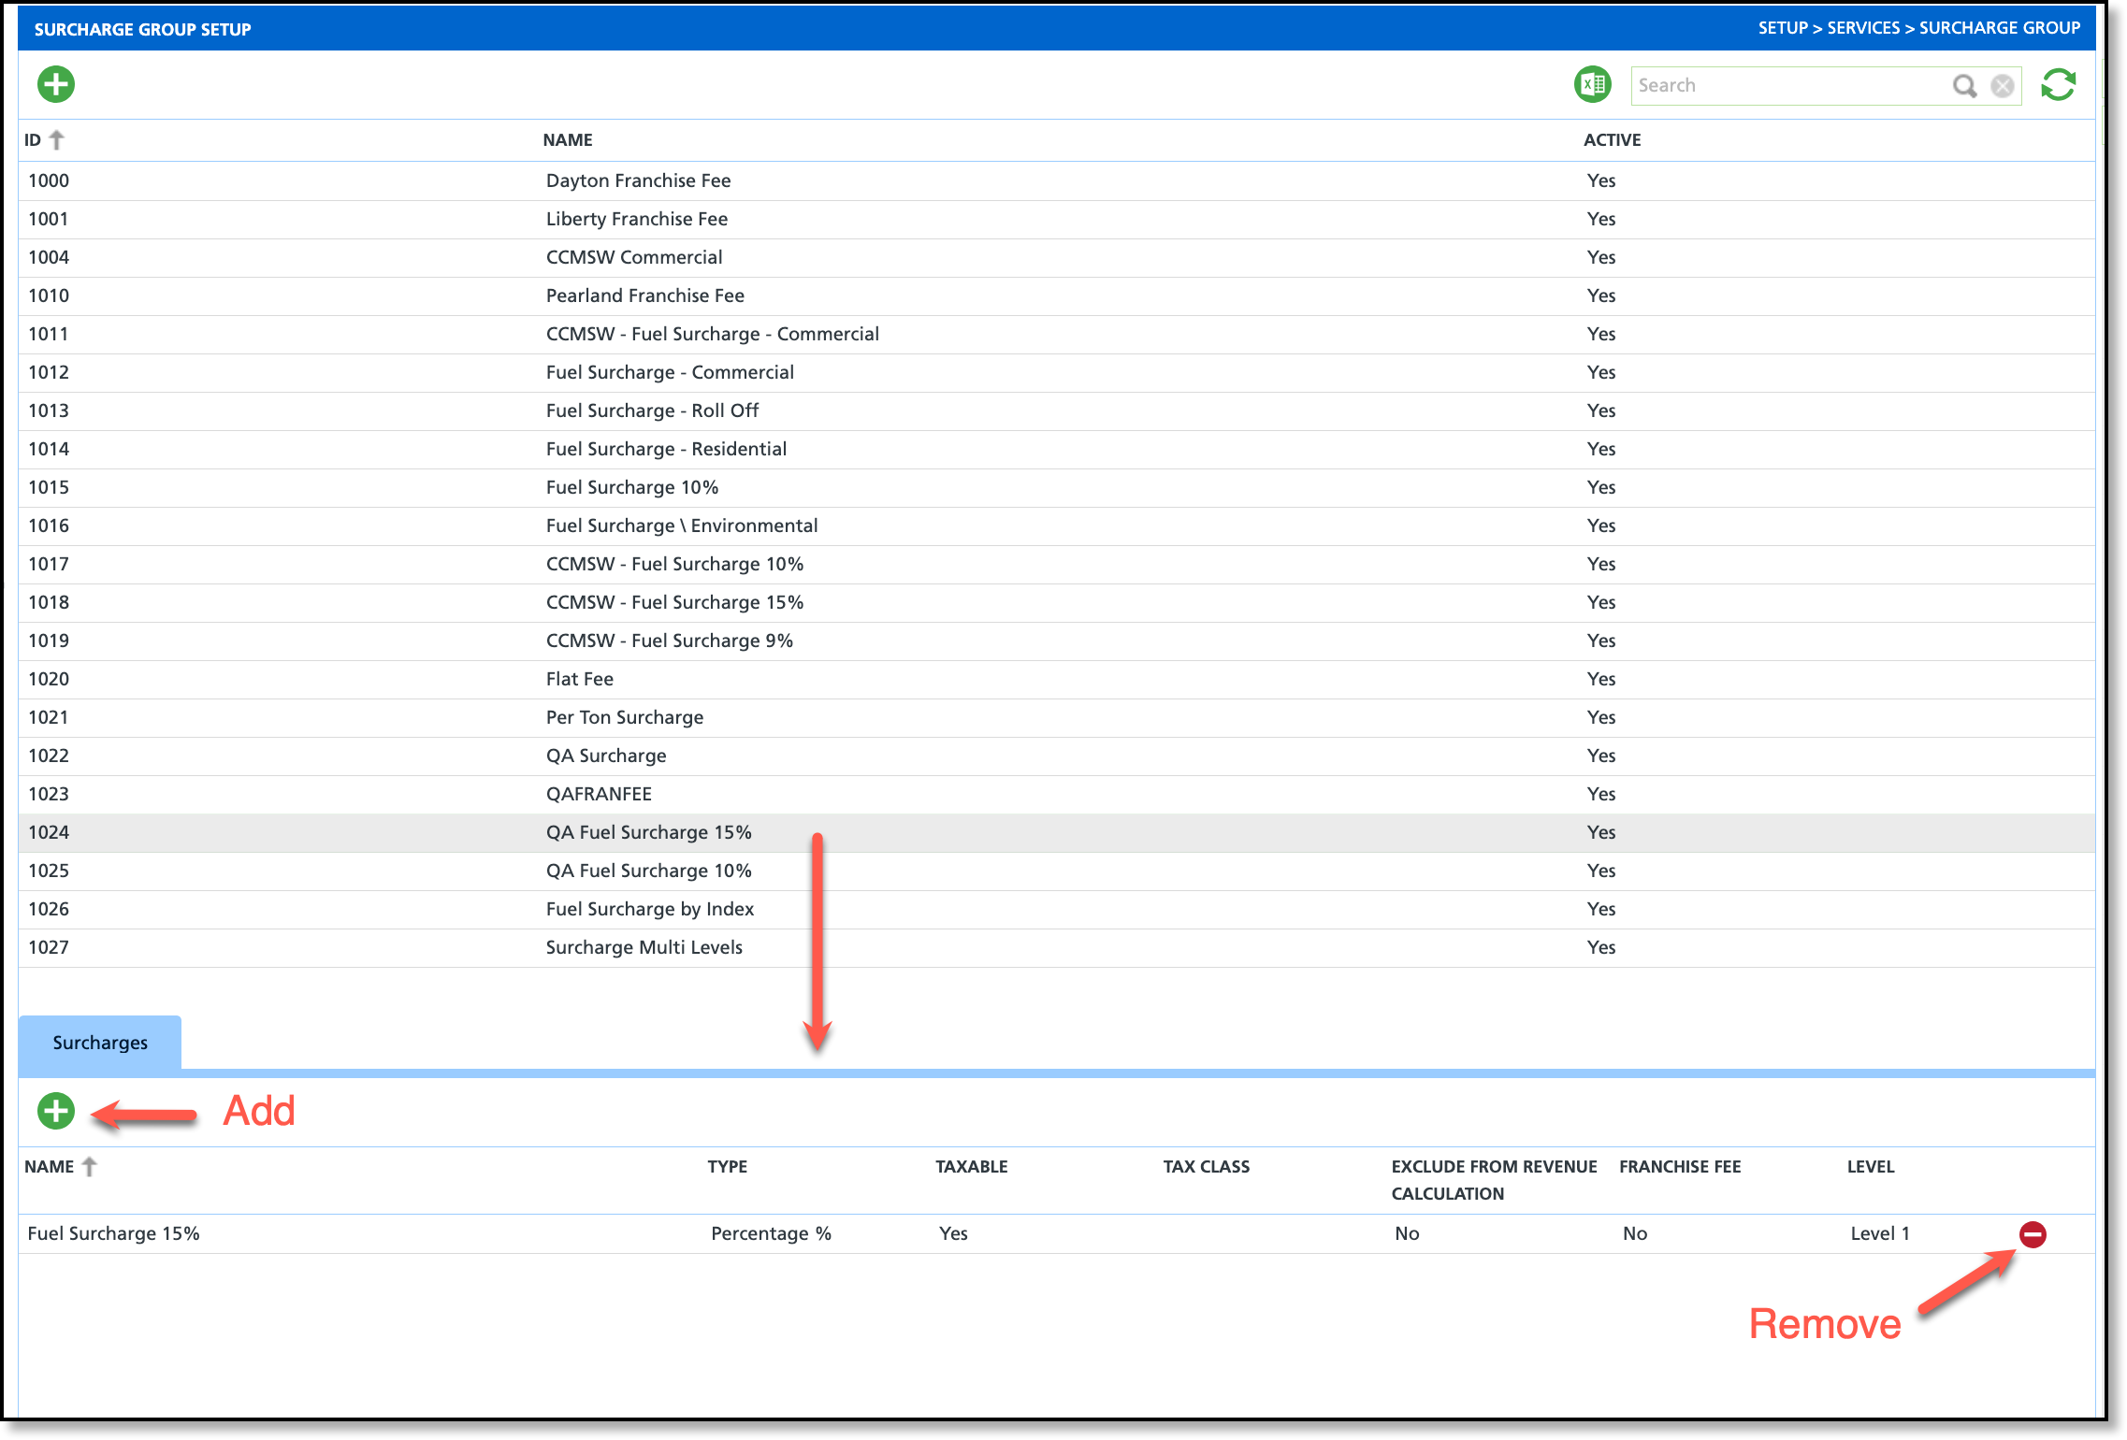Add a surcharge with green plus icon
The height and width of the screenshot is (1440, 2127).
56,1111
